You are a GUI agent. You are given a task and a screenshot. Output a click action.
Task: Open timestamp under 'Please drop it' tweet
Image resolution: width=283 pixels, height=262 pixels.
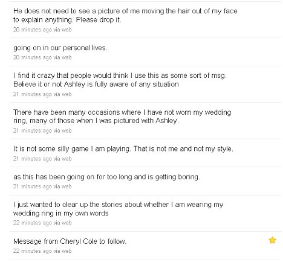pos(33,30)
